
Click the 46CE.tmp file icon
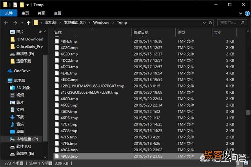[x=57, y=105]
